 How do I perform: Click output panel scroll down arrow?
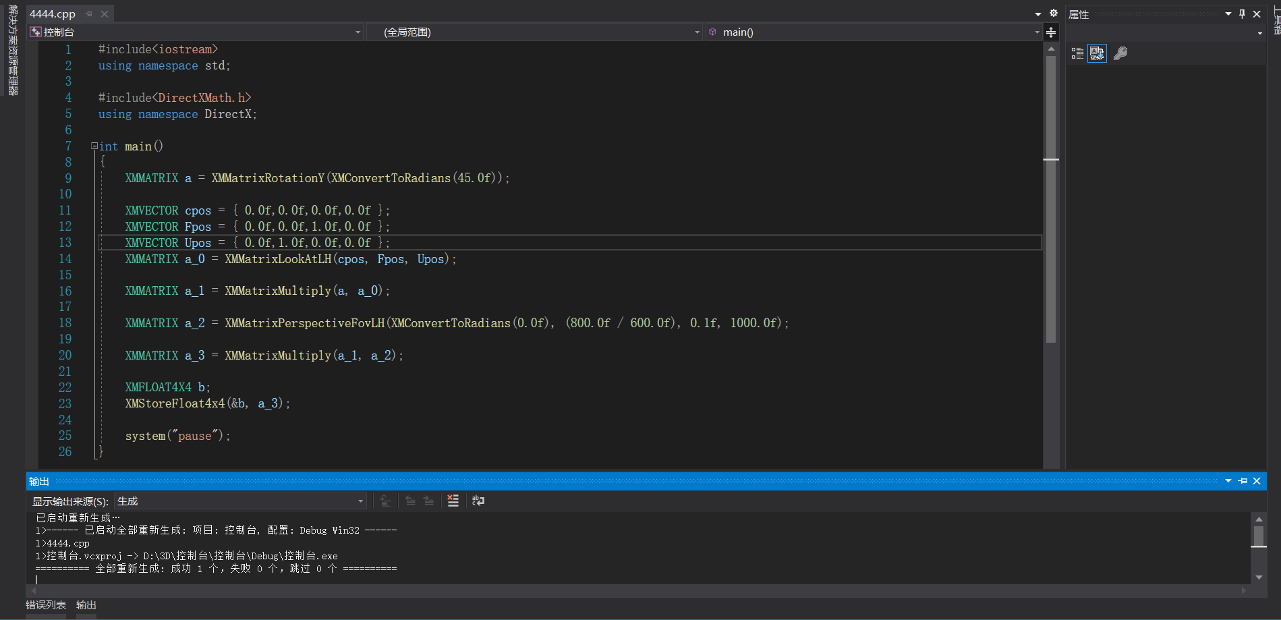coord(1259,577)
